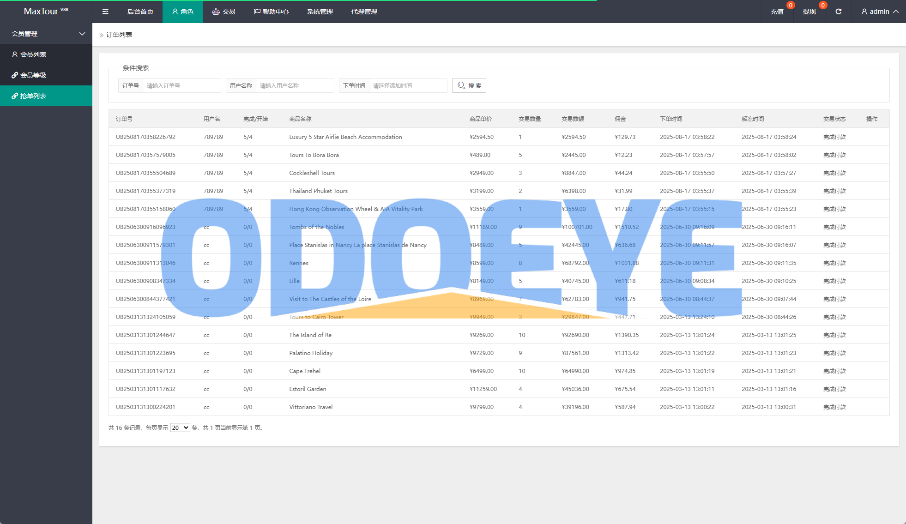This screenshot has width=906, height=524.
Task: Open 会员等级 sidebar link
Action: (33, 75)
